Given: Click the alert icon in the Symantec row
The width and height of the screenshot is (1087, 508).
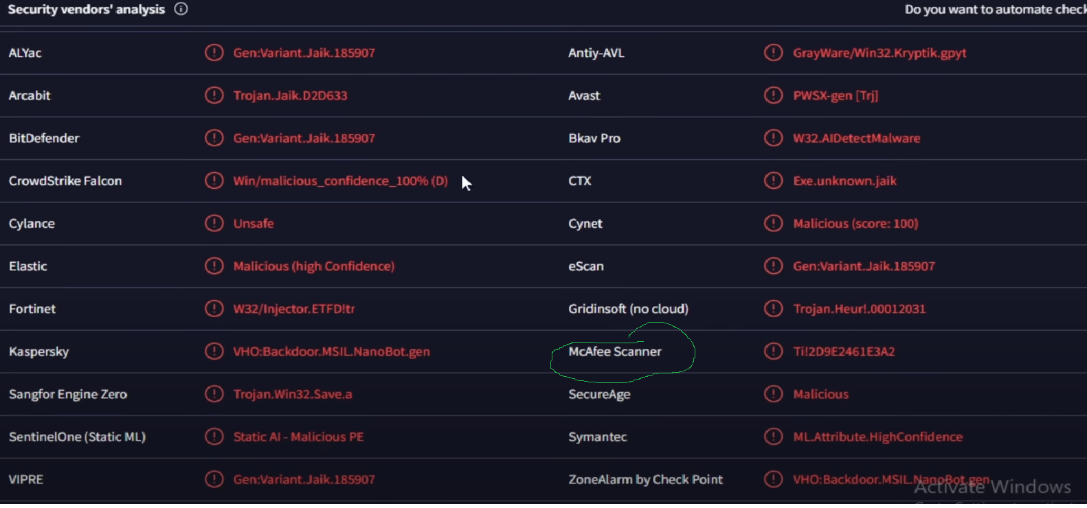Looking at the screenshot, I should click(x=774, y=436).
